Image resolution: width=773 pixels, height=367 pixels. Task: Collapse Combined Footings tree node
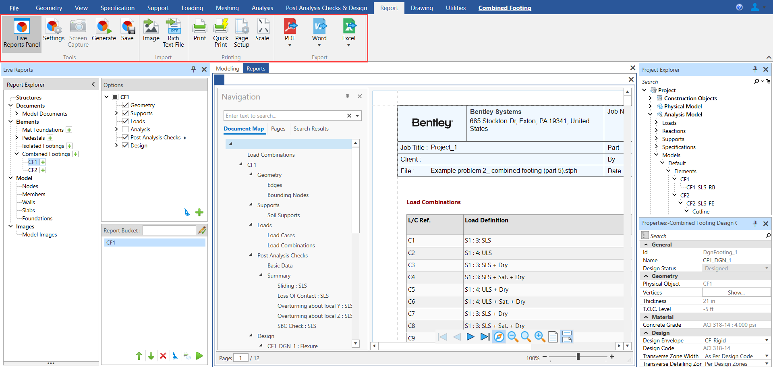pos(17,154)
